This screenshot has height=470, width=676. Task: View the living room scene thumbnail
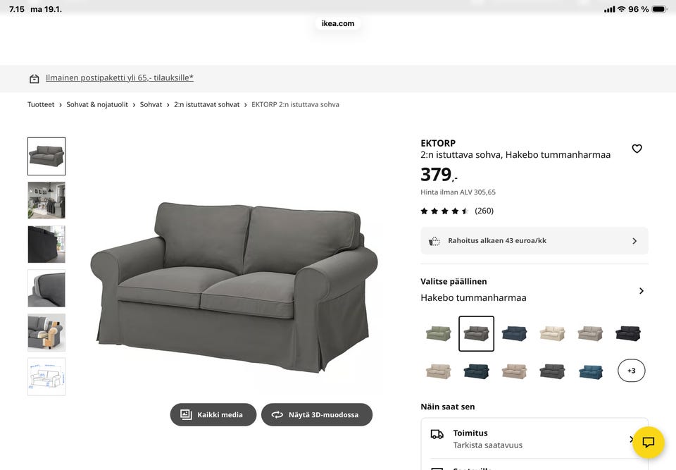(x=46, y=200)
